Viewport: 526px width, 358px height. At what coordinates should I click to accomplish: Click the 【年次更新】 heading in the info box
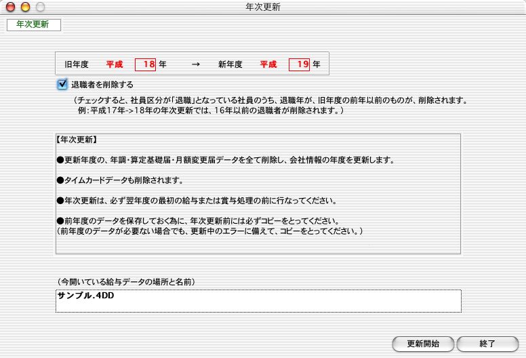(77, 140)
